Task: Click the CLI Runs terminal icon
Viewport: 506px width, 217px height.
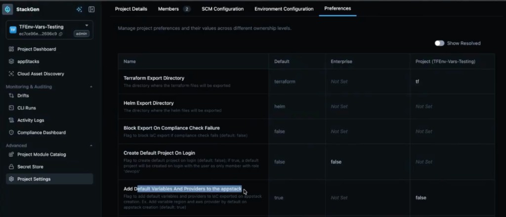Action: click(11, 108)
